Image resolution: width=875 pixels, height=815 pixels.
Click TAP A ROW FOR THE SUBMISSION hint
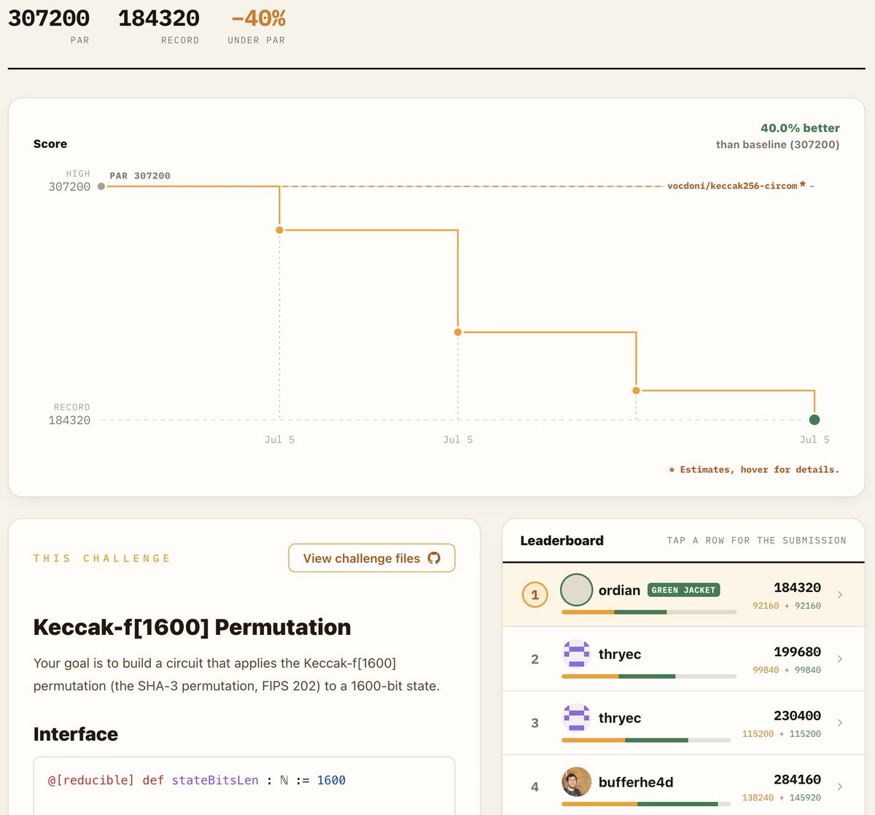[x=757, y=541]
